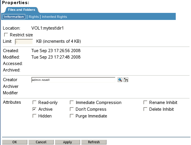The image size is (191, 145).
Task: Click the Cancel button
Action: [x=41, y=142]
